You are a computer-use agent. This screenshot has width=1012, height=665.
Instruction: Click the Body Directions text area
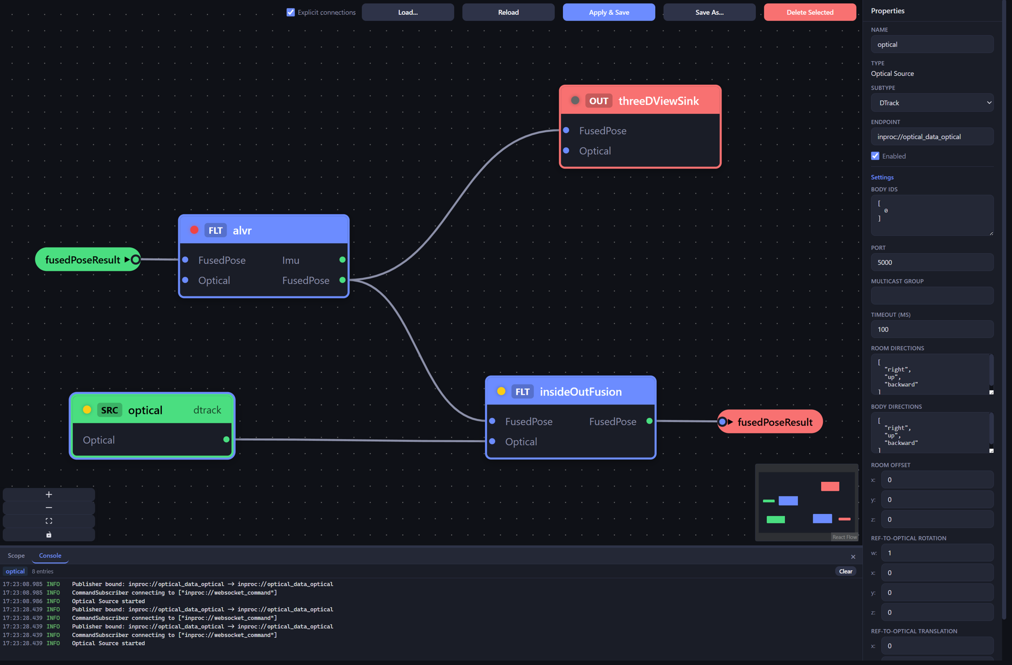pyautogui.click(x=932, y=432)
